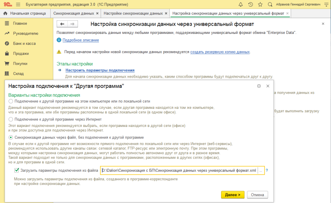331x203 pixels.
Task: Open the Начальная страница tab
Action: click(x=25, y=13)
